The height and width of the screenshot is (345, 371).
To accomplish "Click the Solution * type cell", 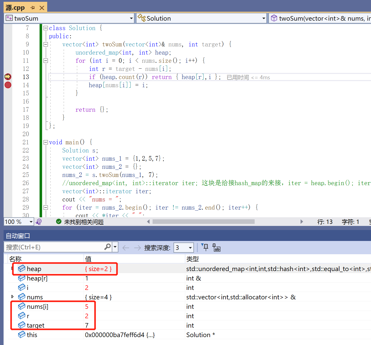I will (x=201, y=335).
